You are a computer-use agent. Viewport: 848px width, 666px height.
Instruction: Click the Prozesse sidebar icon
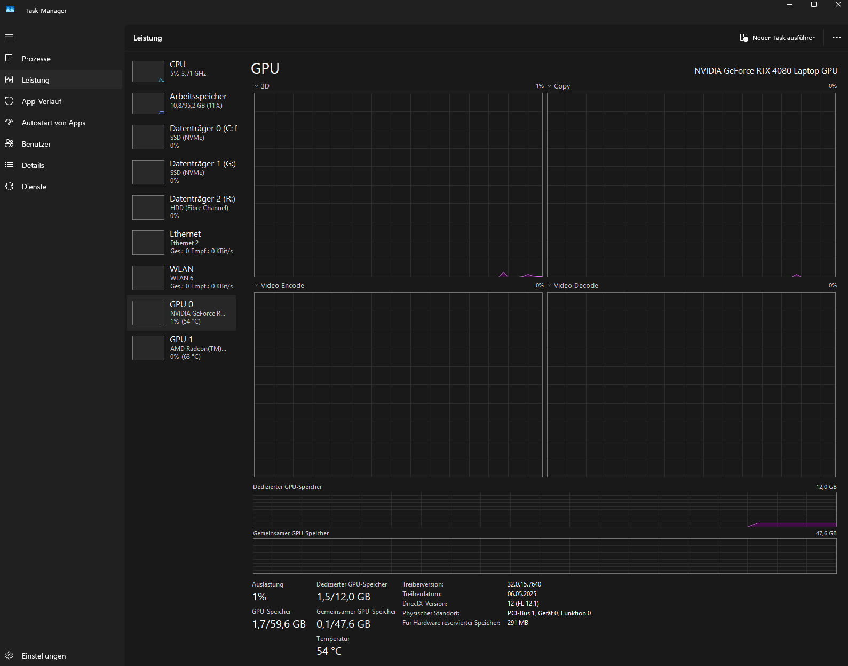(9, 58)
